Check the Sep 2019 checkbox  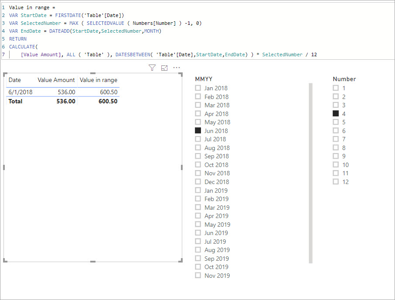pos(198,258)
